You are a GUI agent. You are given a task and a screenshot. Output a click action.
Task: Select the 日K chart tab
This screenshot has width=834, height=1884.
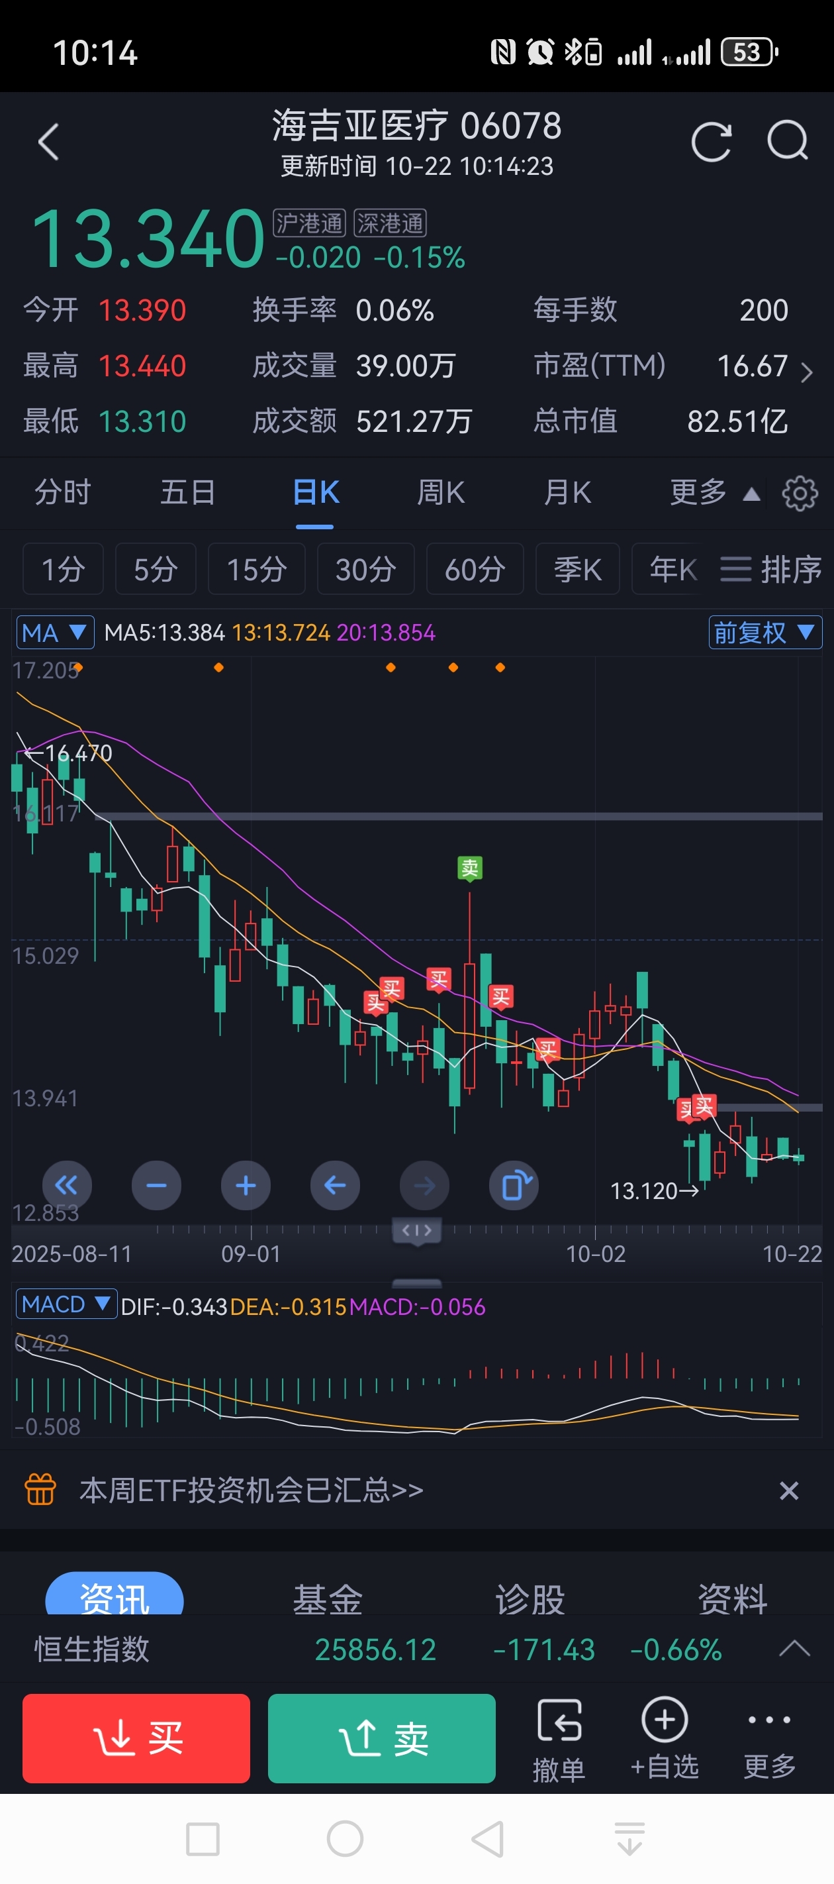(315, 492)
